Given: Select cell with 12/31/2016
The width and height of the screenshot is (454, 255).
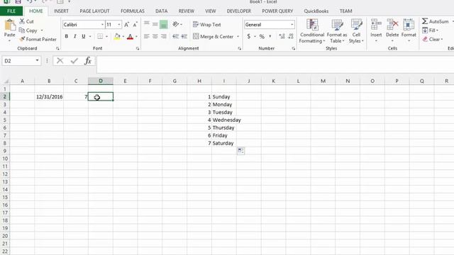Looking at the screenshot, I should 49,96.
